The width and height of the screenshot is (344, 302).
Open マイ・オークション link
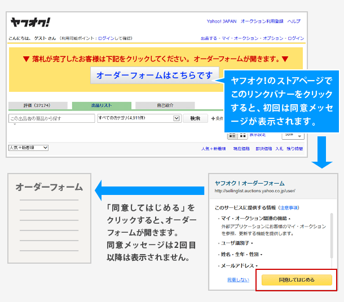(240, 38)
